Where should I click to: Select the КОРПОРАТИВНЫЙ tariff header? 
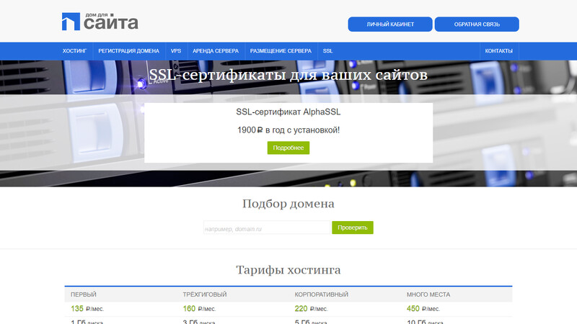(321, 294)
